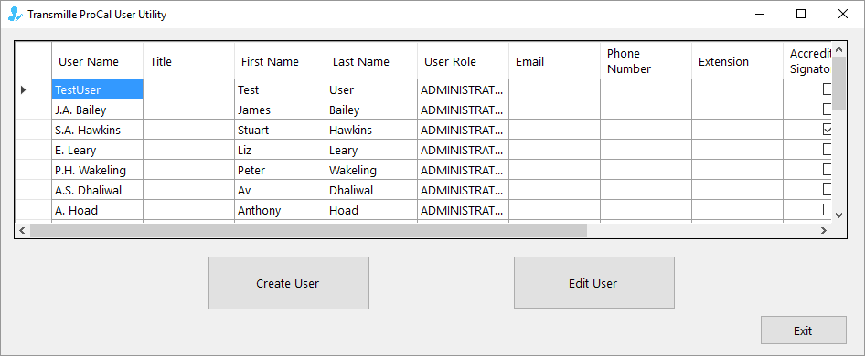Viewport: 865px width, 356px height.
Task: Open the Create User button
Action: pos(289,283)
